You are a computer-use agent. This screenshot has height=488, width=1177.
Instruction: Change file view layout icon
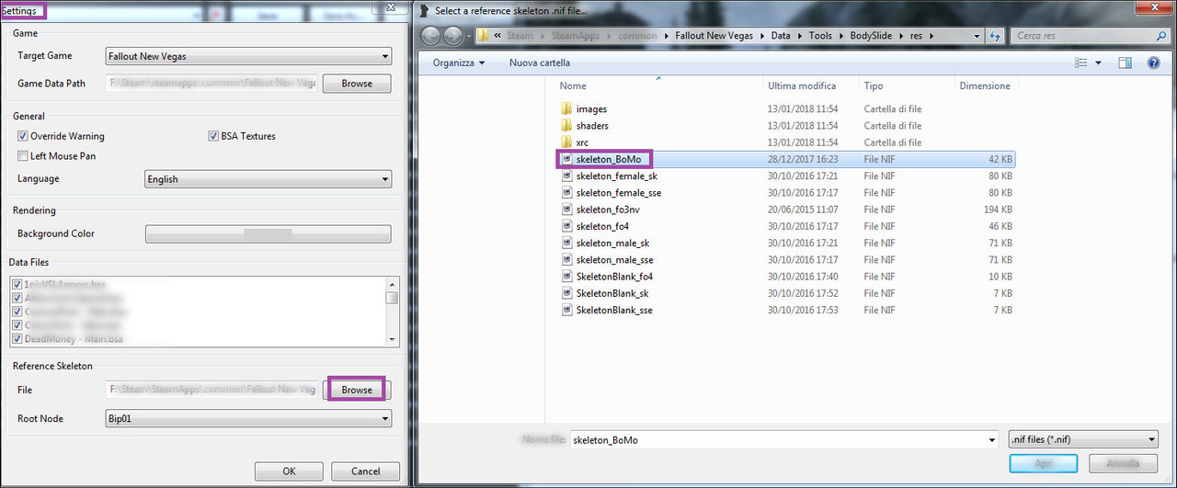(x=1082, y=62)
